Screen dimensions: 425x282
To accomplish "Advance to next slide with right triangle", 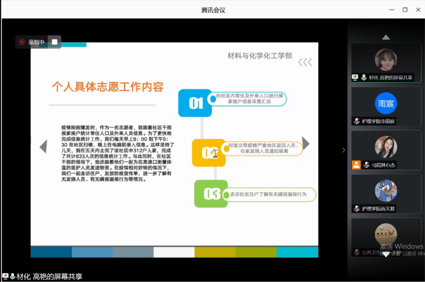I will 305,143.
